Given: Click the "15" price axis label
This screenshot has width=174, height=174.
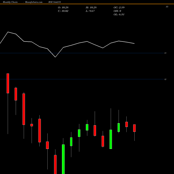Looking at the screenshot, I should coord(167,7).
